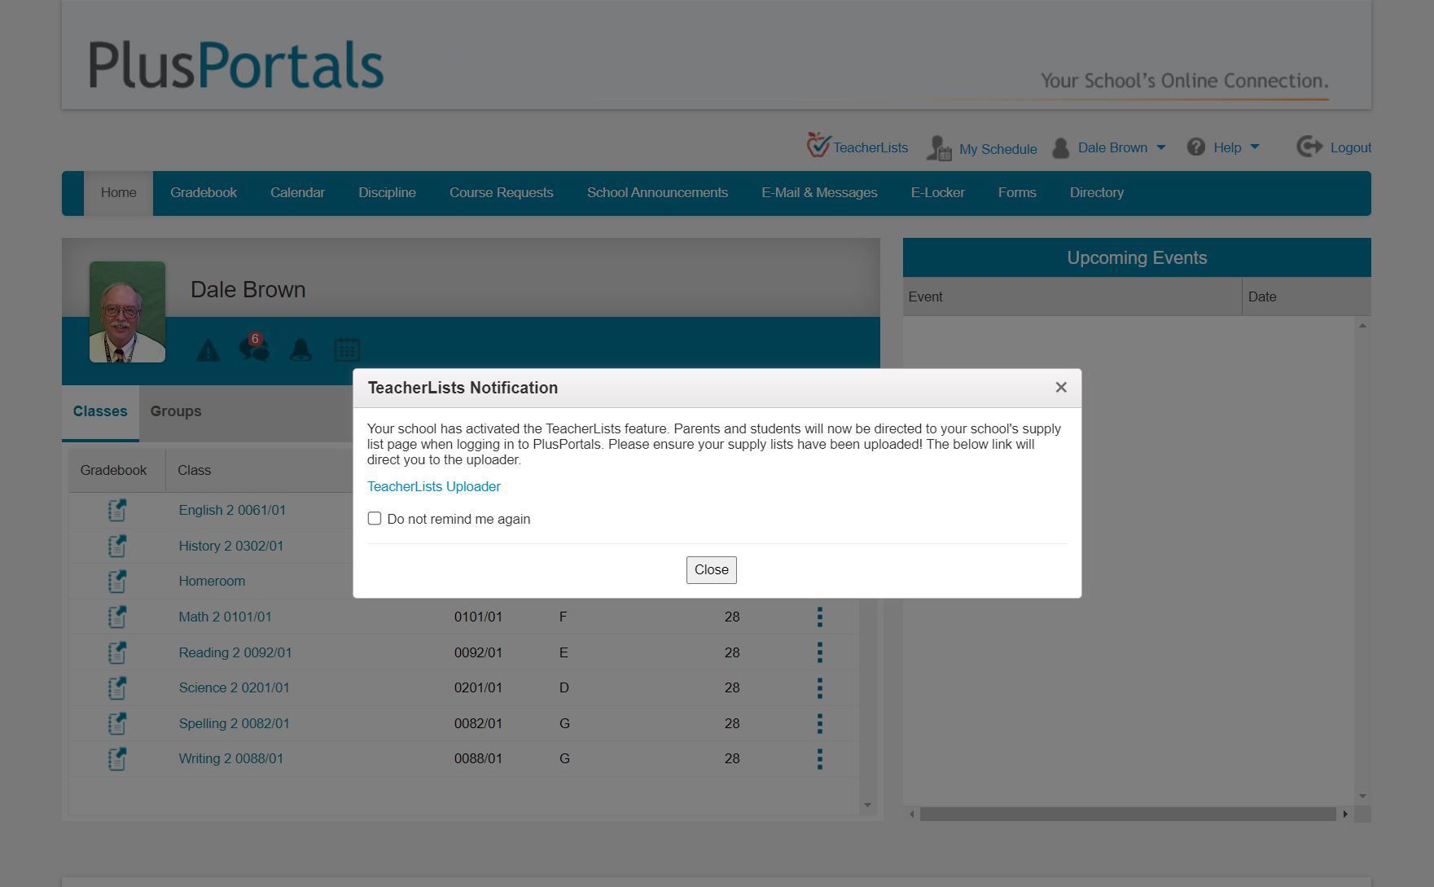Open the Forms menu
This screenshot has width=1434, height=887.
click(x=1017, y=193)
